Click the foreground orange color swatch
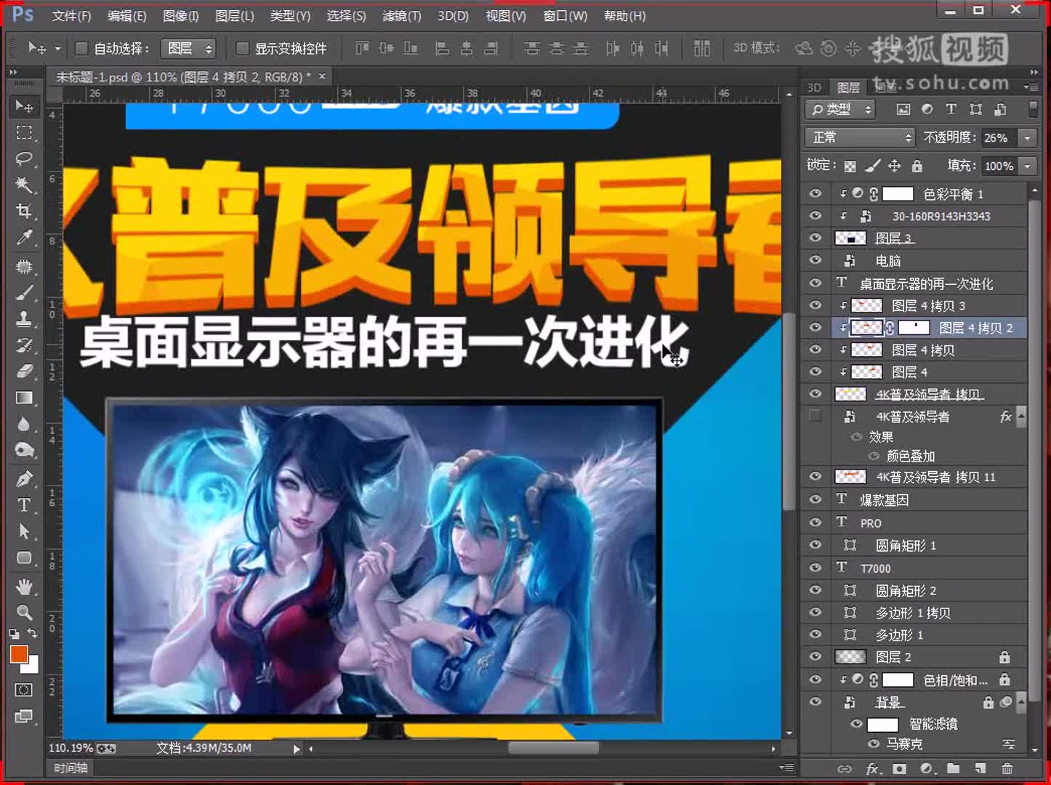The image size is (1051, 785). (18, 654)
